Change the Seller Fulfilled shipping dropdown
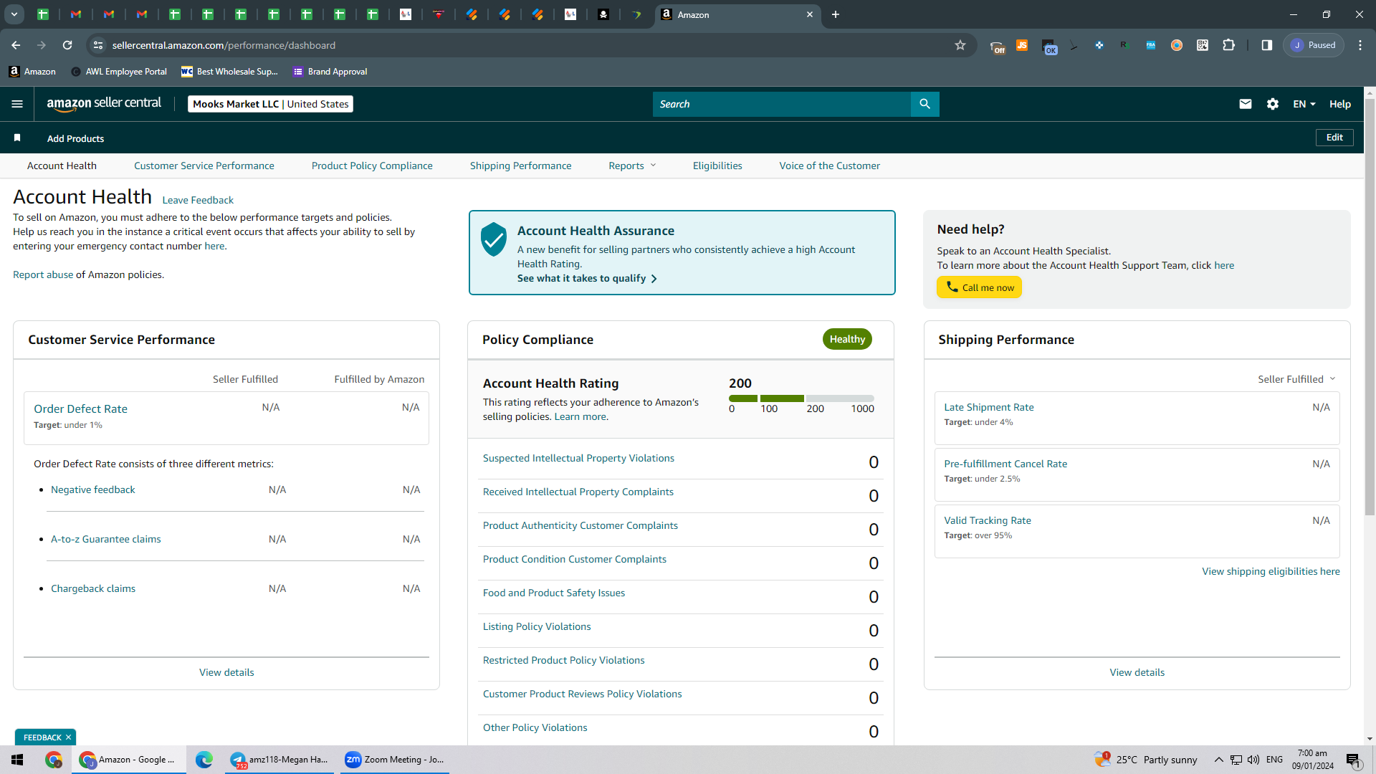Viewport: 1376px width, 774px height. coord(1296,379)
